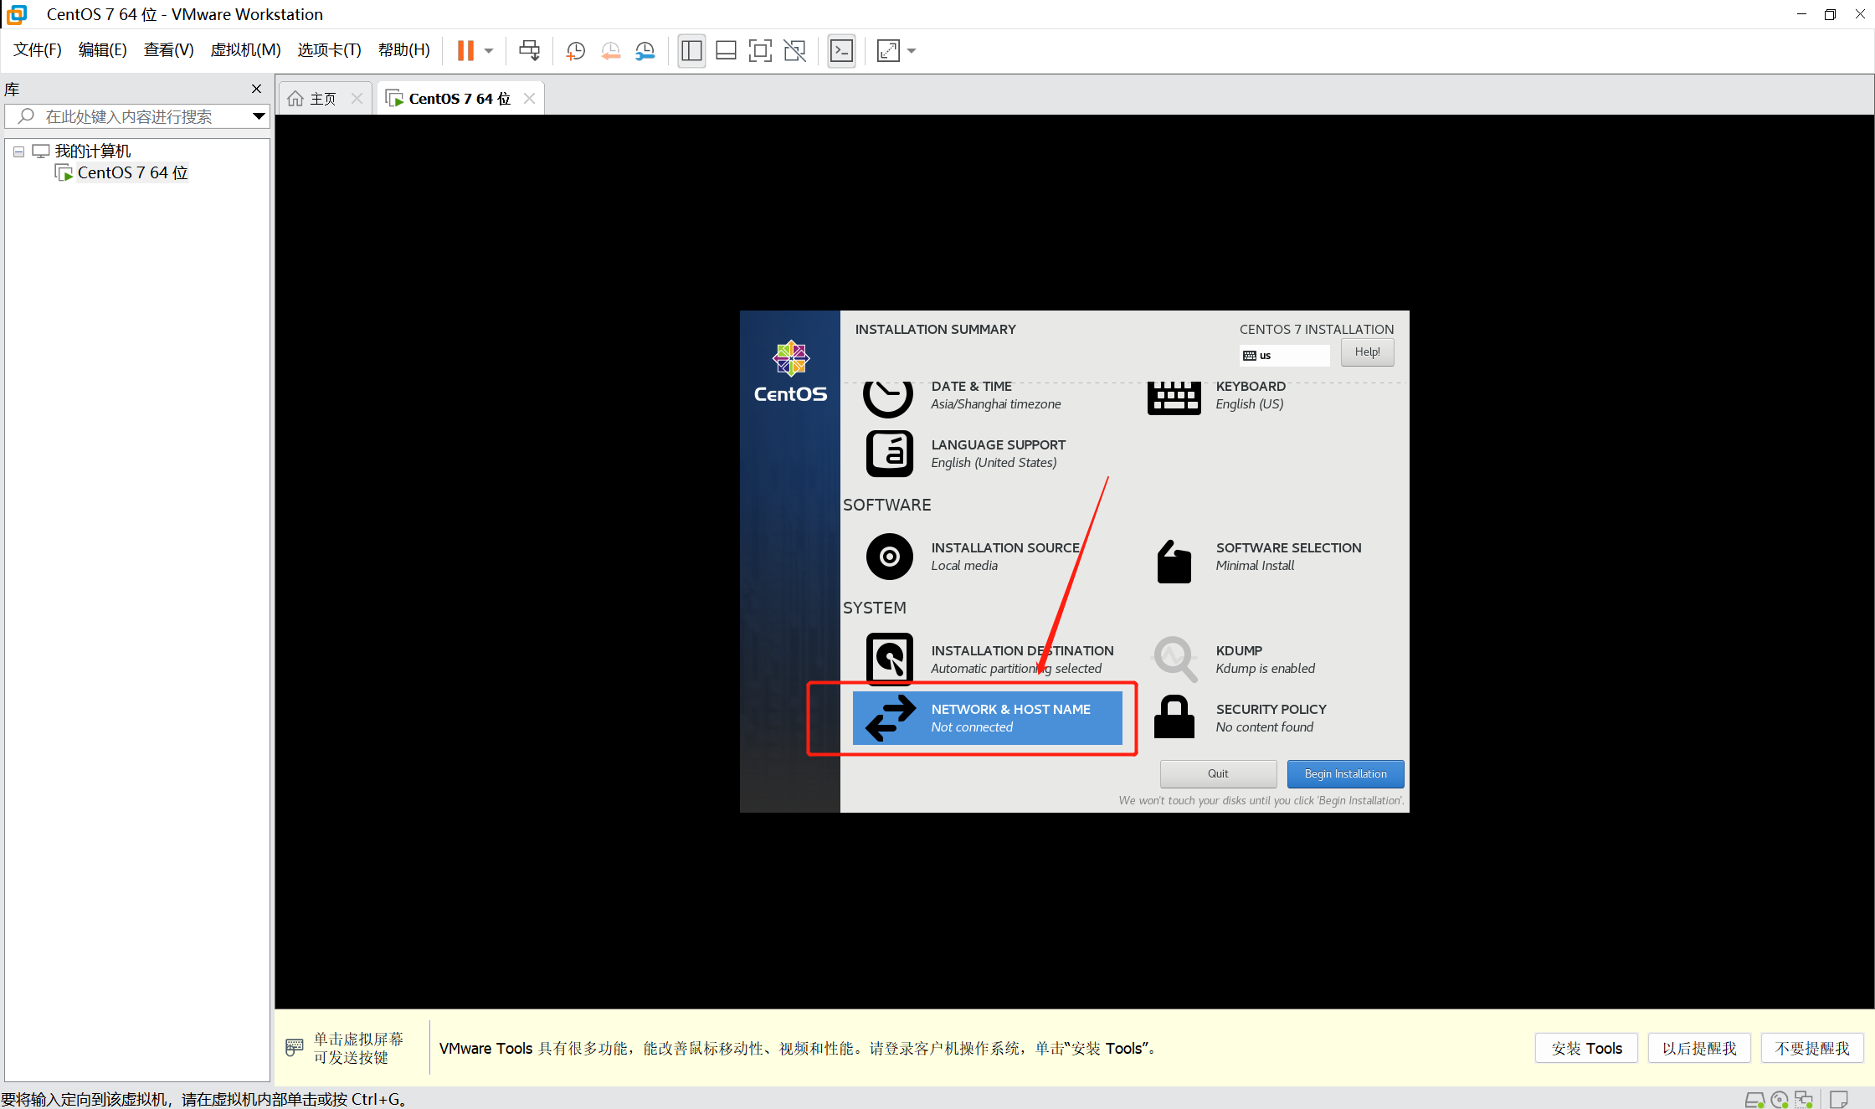Open the stretch guest display dropdown

coord(911,50)
